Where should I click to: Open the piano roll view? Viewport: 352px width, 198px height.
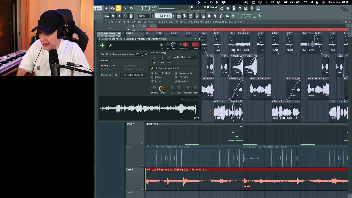pos(185,16)
